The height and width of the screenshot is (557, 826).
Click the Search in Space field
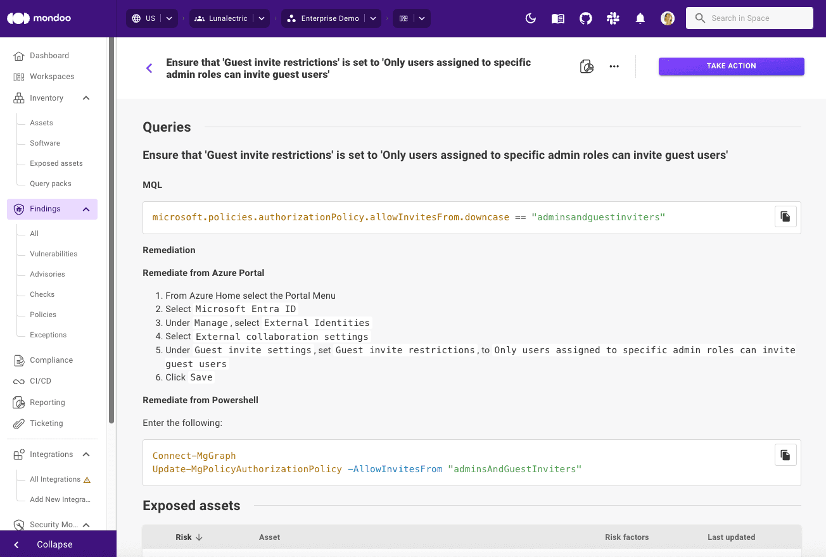click(x=749, y=18)
